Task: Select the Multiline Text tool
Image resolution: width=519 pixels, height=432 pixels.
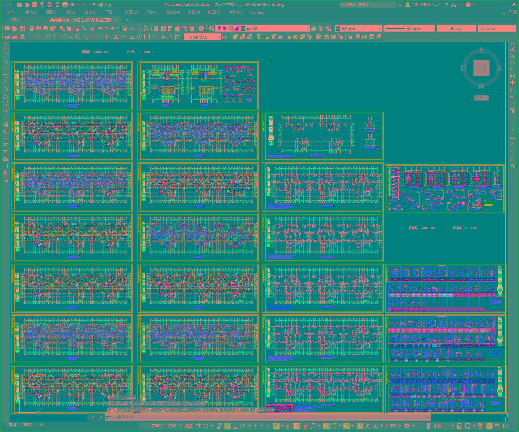Action: [x=5, y=173]
